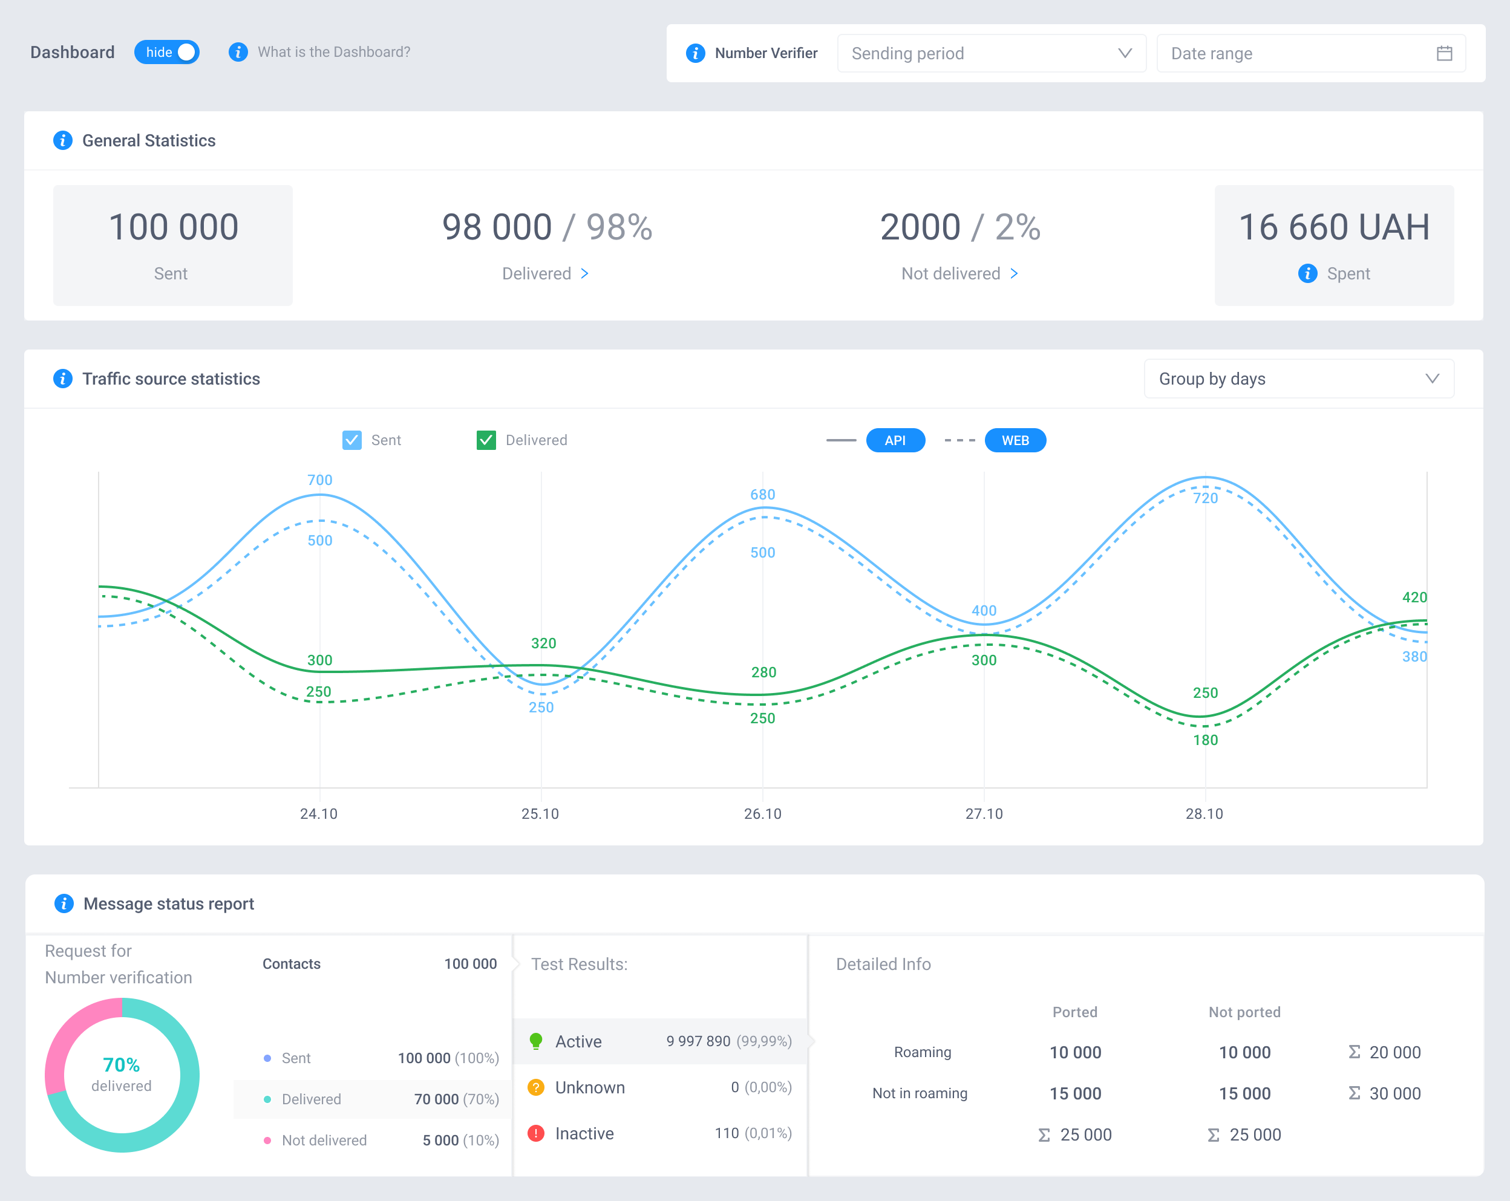Click info icon beside Message status report

click(x=64, y=903)
